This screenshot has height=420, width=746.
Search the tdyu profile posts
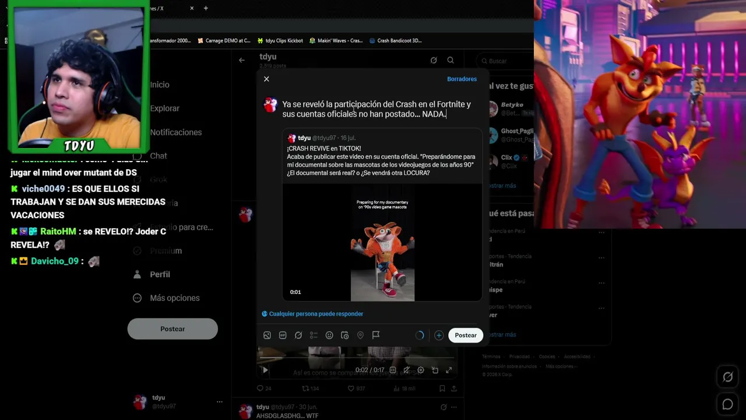(451, 60)
